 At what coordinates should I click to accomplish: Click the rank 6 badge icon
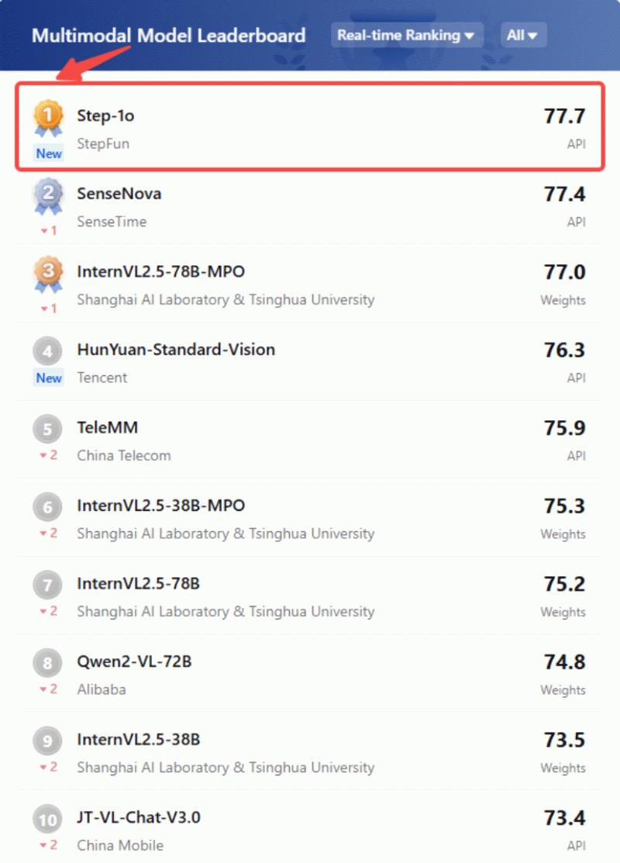[x=47, y=507]
